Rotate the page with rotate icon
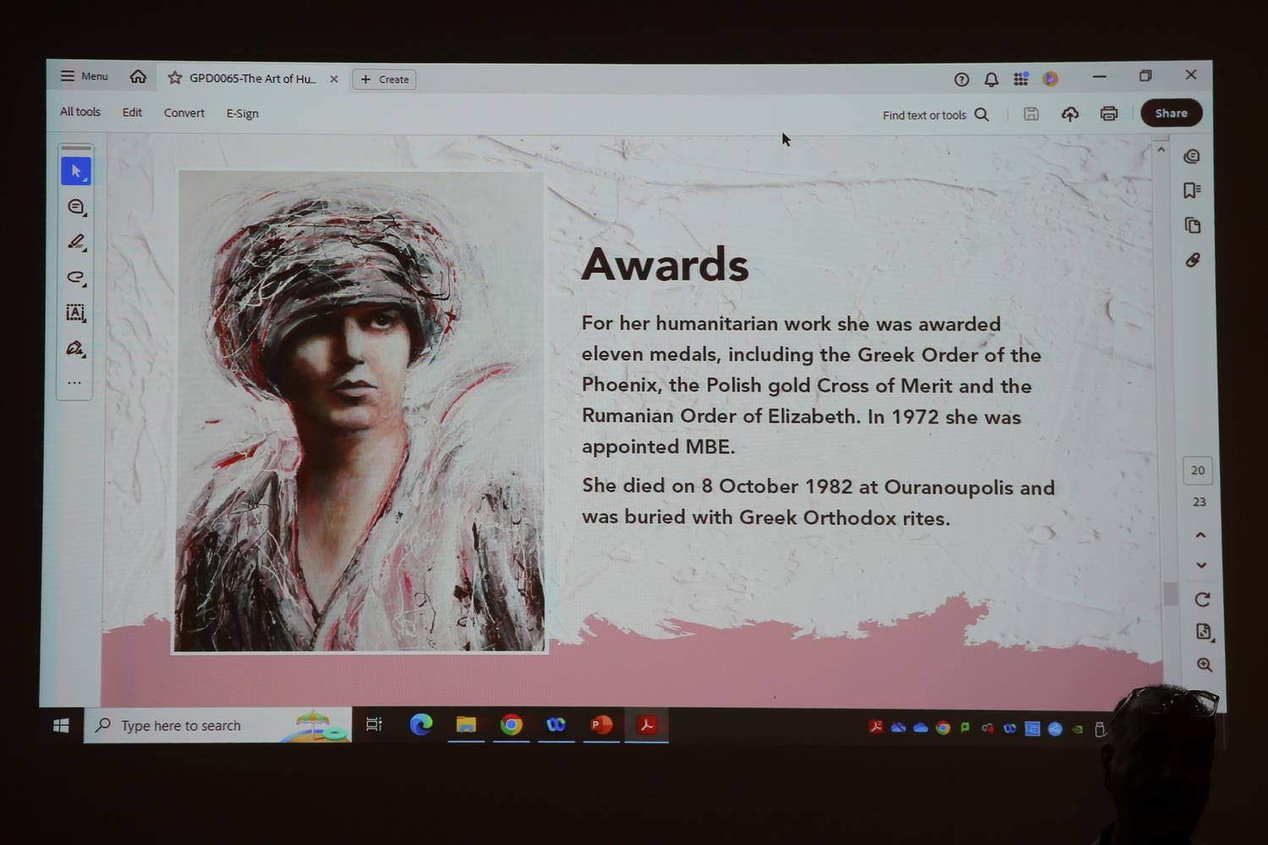Viewport: 1268px width, 845px height. pyautogui.click(x=1202, y=599)
